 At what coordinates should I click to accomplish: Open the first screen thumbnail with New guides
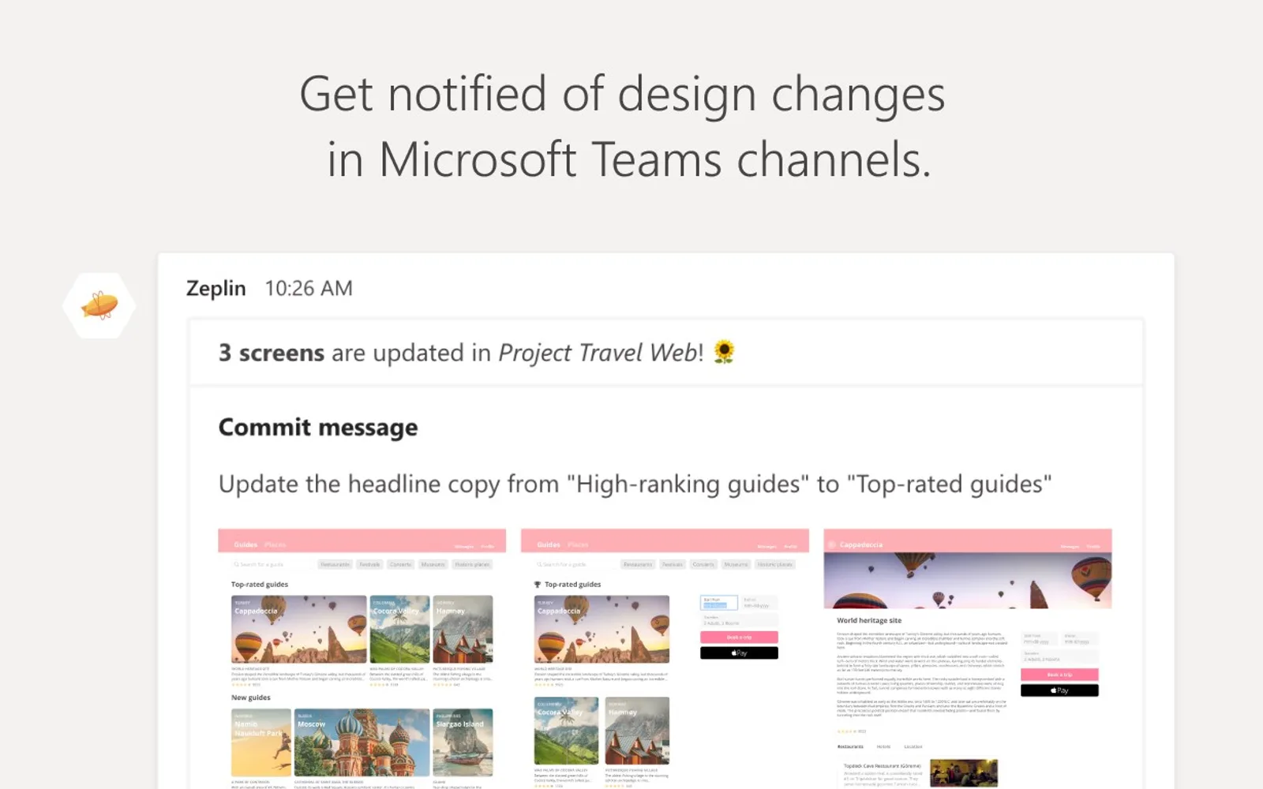tap(362, 659)
